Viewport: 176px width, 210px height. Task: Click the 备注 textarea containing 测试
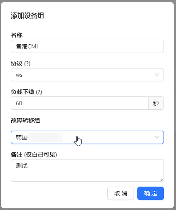tap(87, 170)
